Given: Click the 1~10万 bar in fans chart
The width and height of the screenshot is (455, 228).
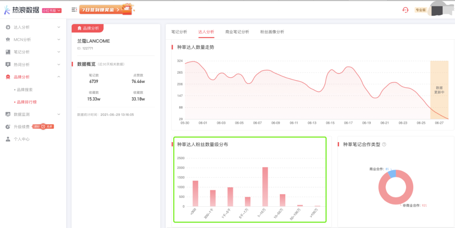Looking at the screenshot, I should pyautogui.click(x=265, y=187).
